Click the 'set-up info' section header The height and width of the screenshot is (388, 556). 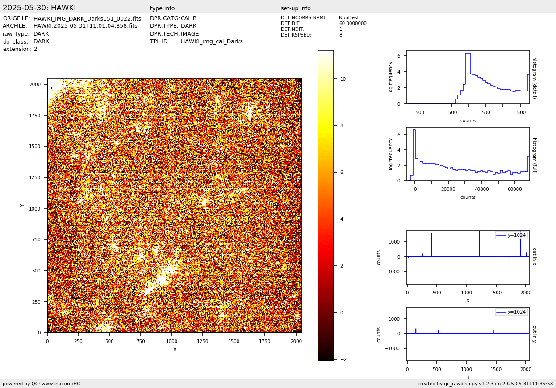coord(296,8)
